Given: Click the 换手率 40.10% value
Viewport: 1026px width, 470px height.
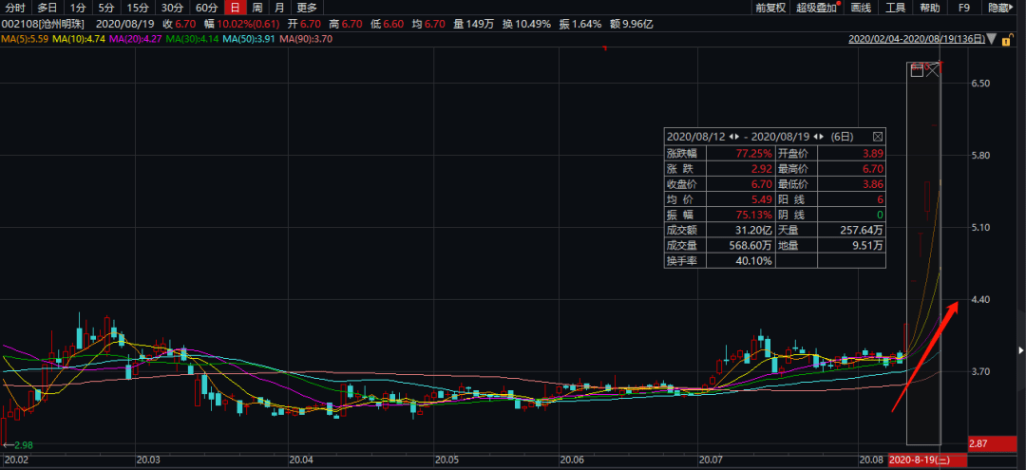Looking at the screenshot, I should coord(753,261).
